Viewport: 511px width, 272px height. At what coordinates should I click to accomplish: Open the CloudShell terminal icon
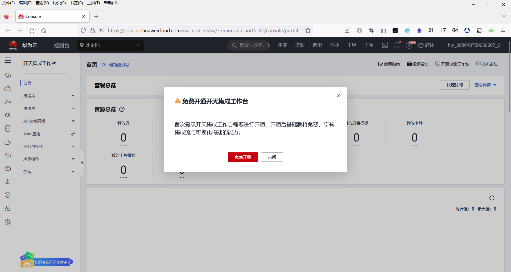pos(385,45)
